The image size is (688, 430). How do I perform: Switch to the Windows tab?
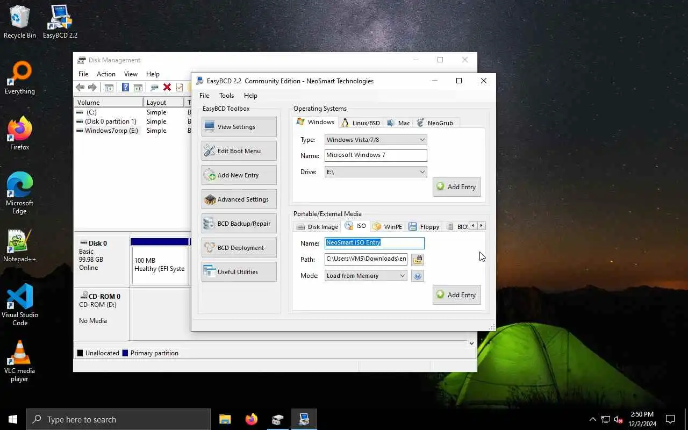pyautogui.click(x=316, y=122)
